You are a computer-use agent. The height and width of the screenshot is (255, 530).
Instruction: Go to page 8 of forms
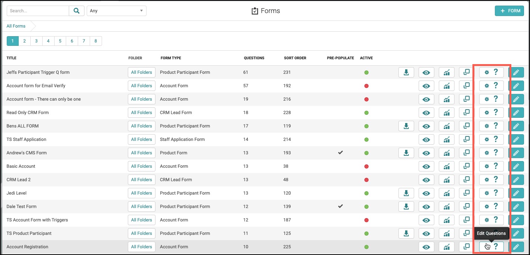click(x=96, y=41)
